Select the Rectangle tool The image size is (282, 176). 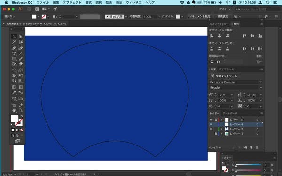14,59
